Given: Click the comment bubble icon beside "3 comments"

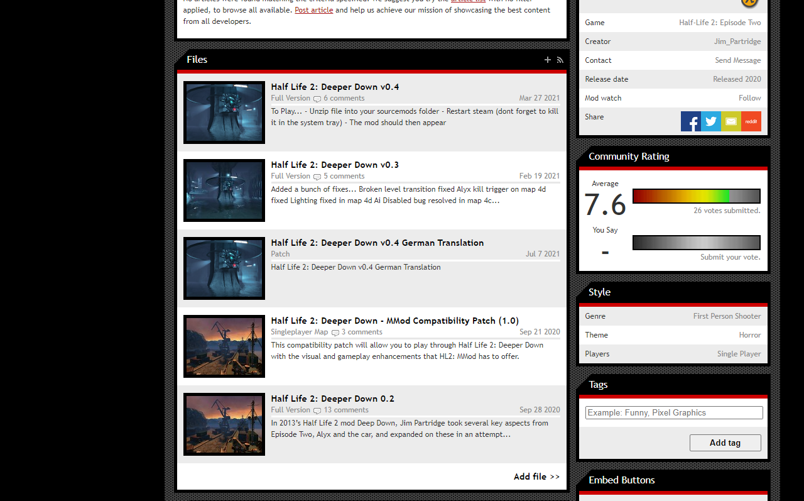Looking at the screenshot, I should 335,333.
